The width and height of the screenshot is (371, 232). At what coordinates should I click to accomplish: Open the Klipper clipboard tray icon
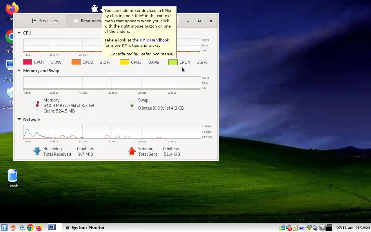point(295,228)
